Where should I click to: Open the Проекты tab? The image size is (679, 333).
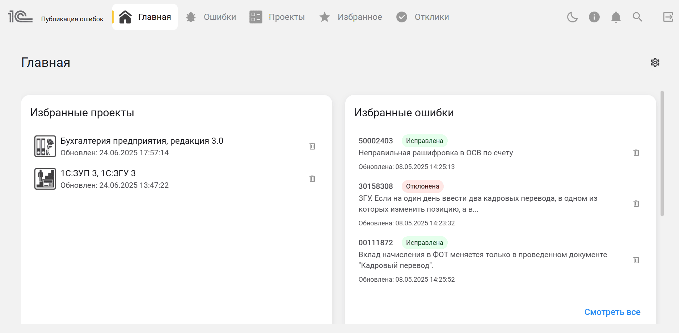click(x=277, y=17)
